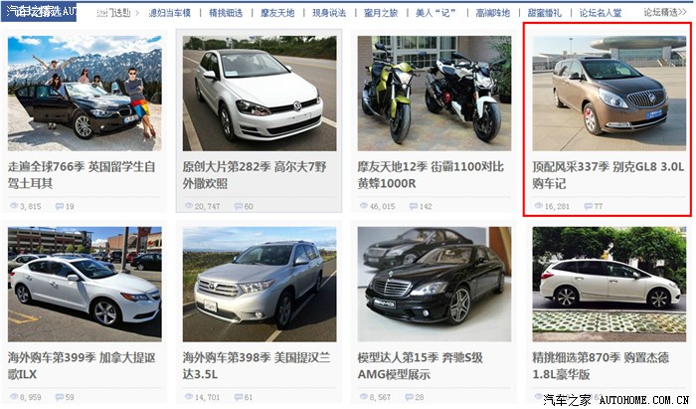Image resolution: width=696 pixels, height=409 pixels.
Task: Open the article 走遍全球766季 英国留学生自驾土耳其
Action: point(82,174)
